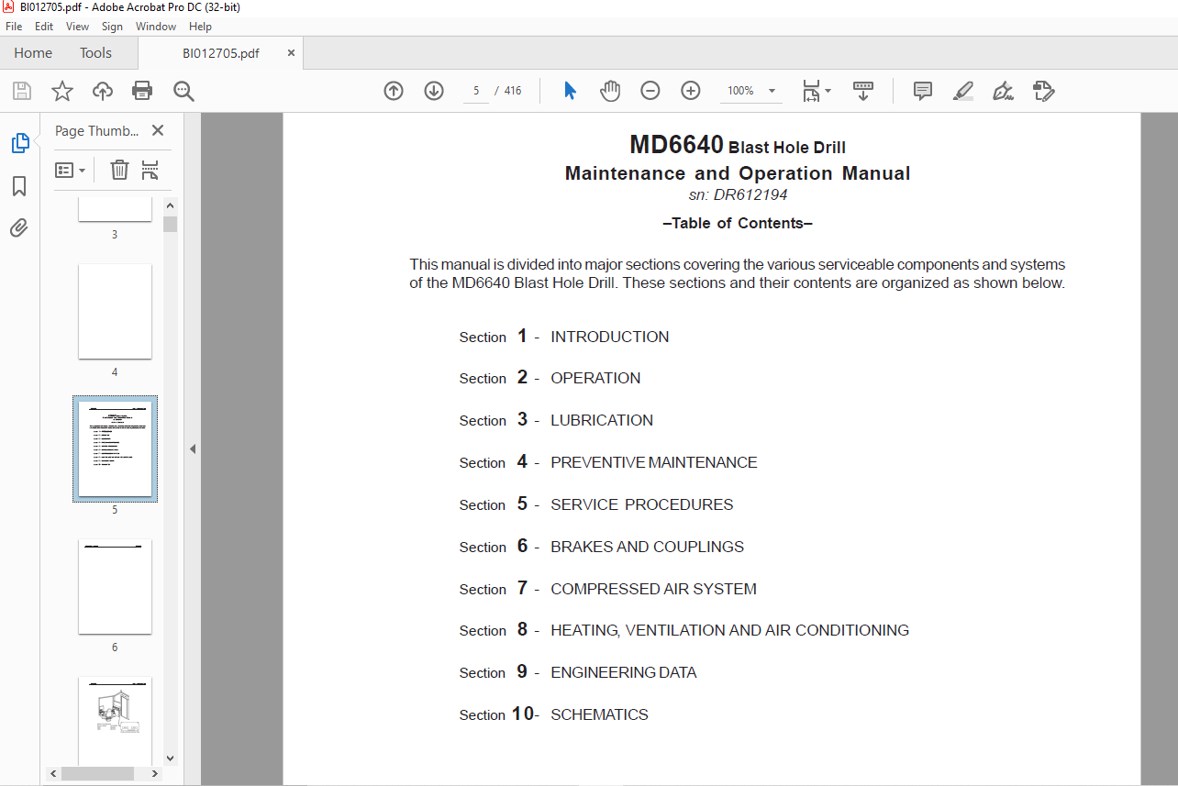
Task: Open the Sign document pen tool
Action: click(1003, 91)
